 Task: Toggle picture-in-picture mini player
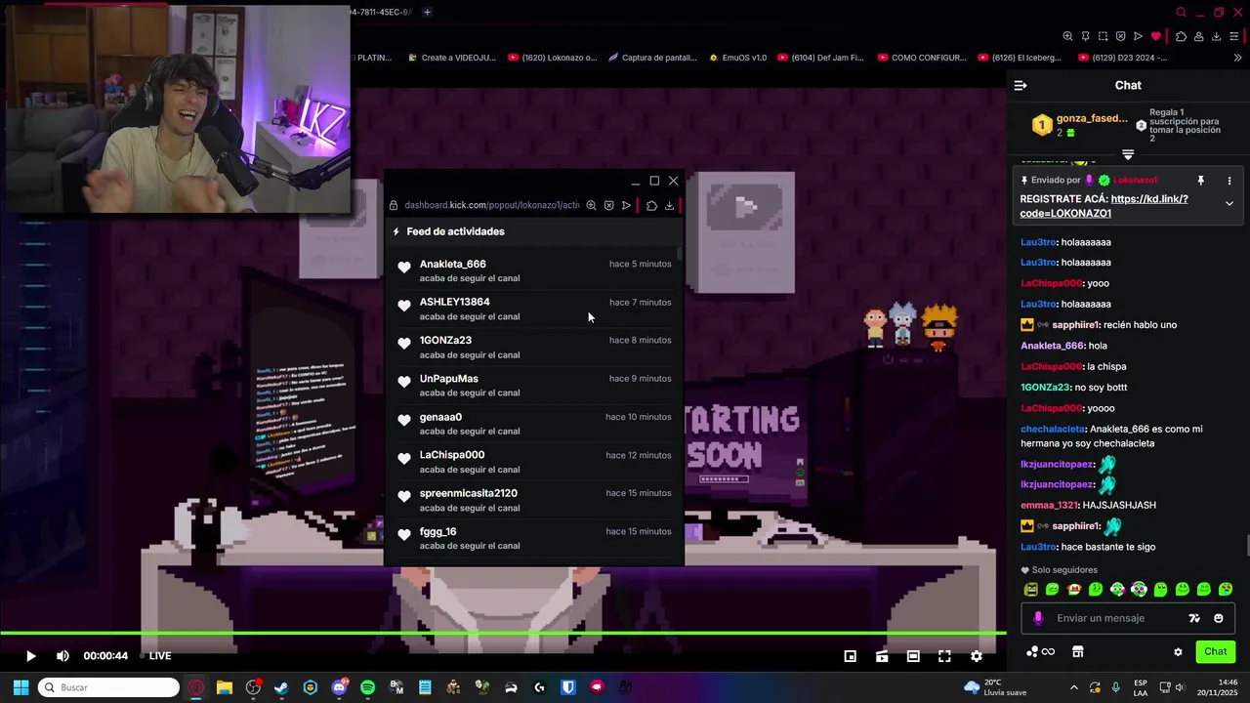[851, 656]
